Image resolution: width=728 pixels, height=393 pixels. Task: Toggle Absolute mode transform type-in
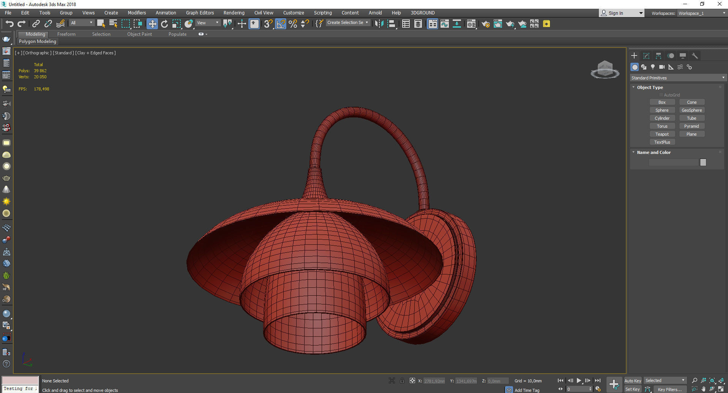point(412,380)
